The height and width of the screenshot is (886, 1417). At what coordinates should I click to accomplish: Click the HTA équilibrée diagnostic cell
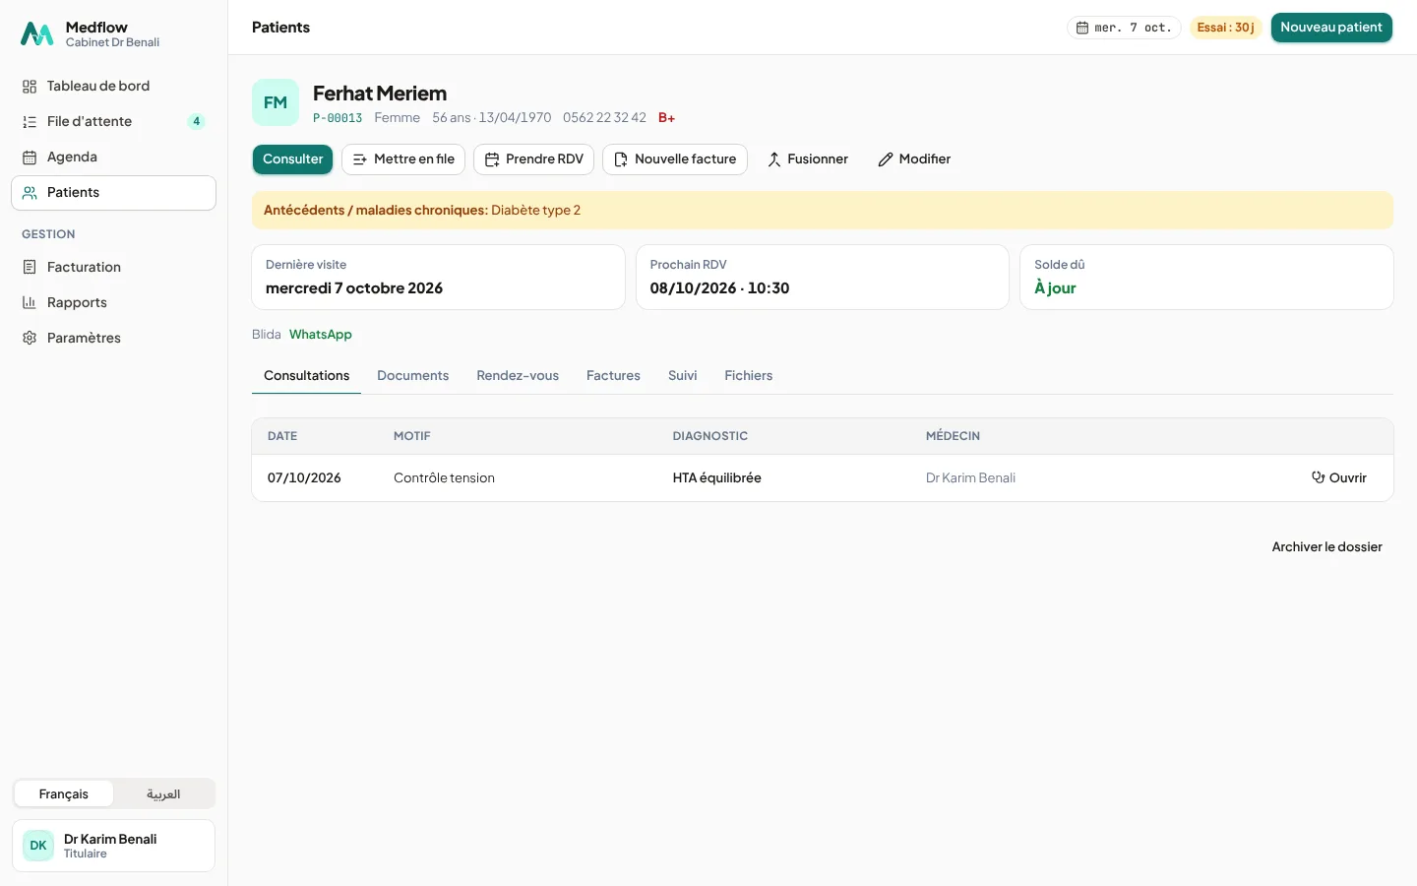717,478
